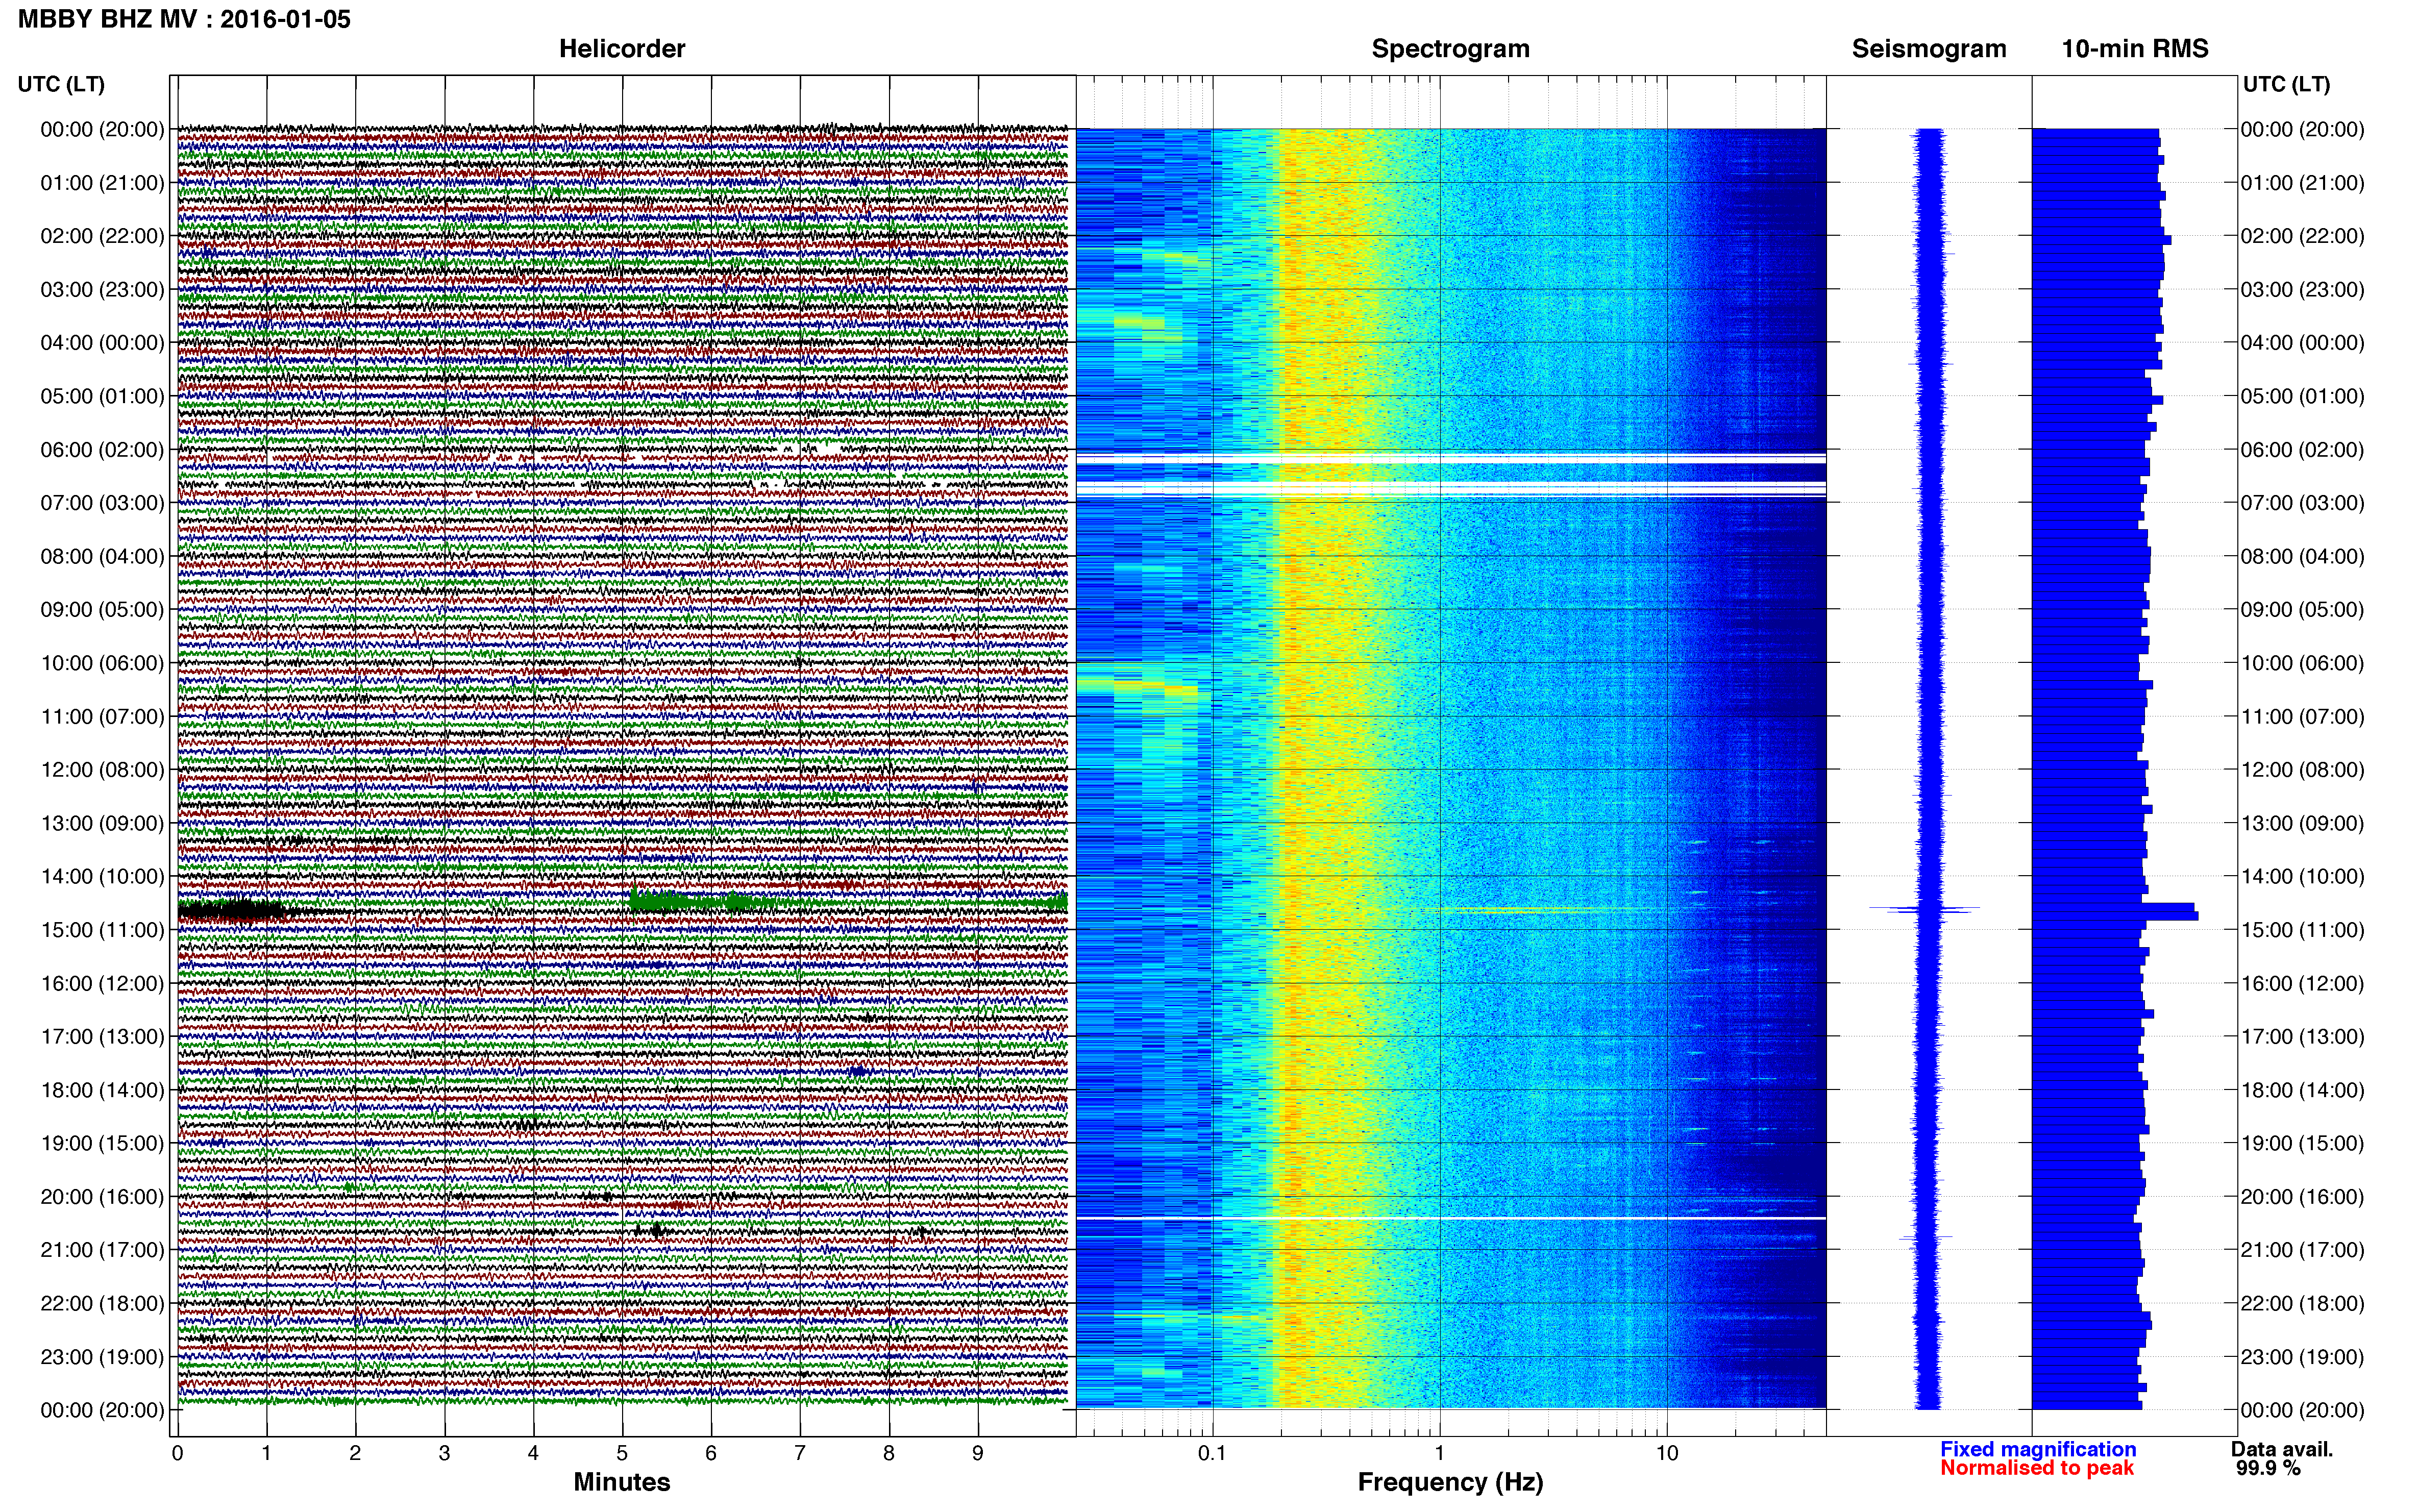Click '01:00 (21:00)' on the Helicorder time axis
The height and width of the screenshot is (1512, 2419).
click(x=102, y=183)
